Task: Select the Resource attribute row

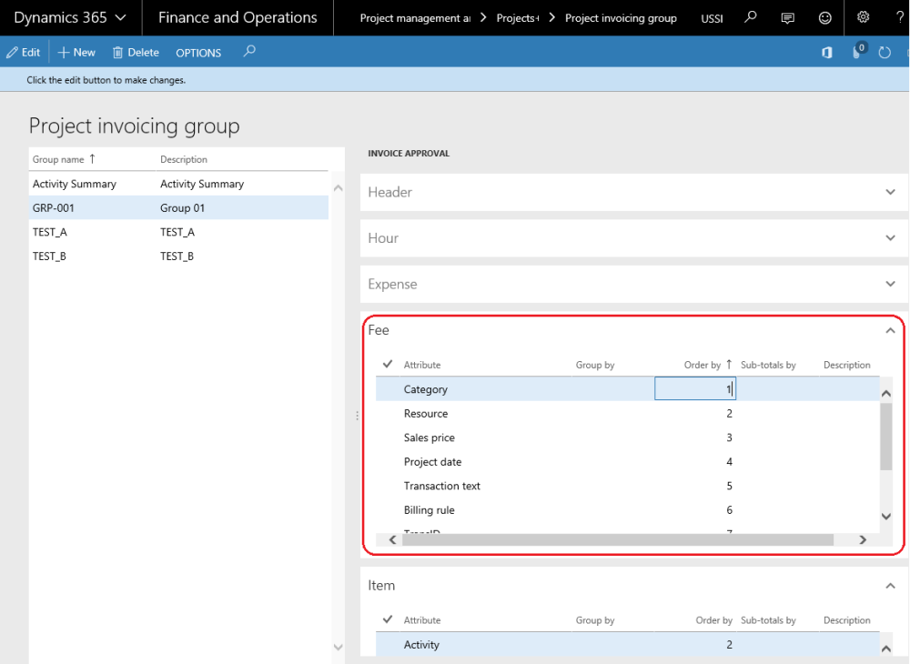Action: click(x=425, y=413)
